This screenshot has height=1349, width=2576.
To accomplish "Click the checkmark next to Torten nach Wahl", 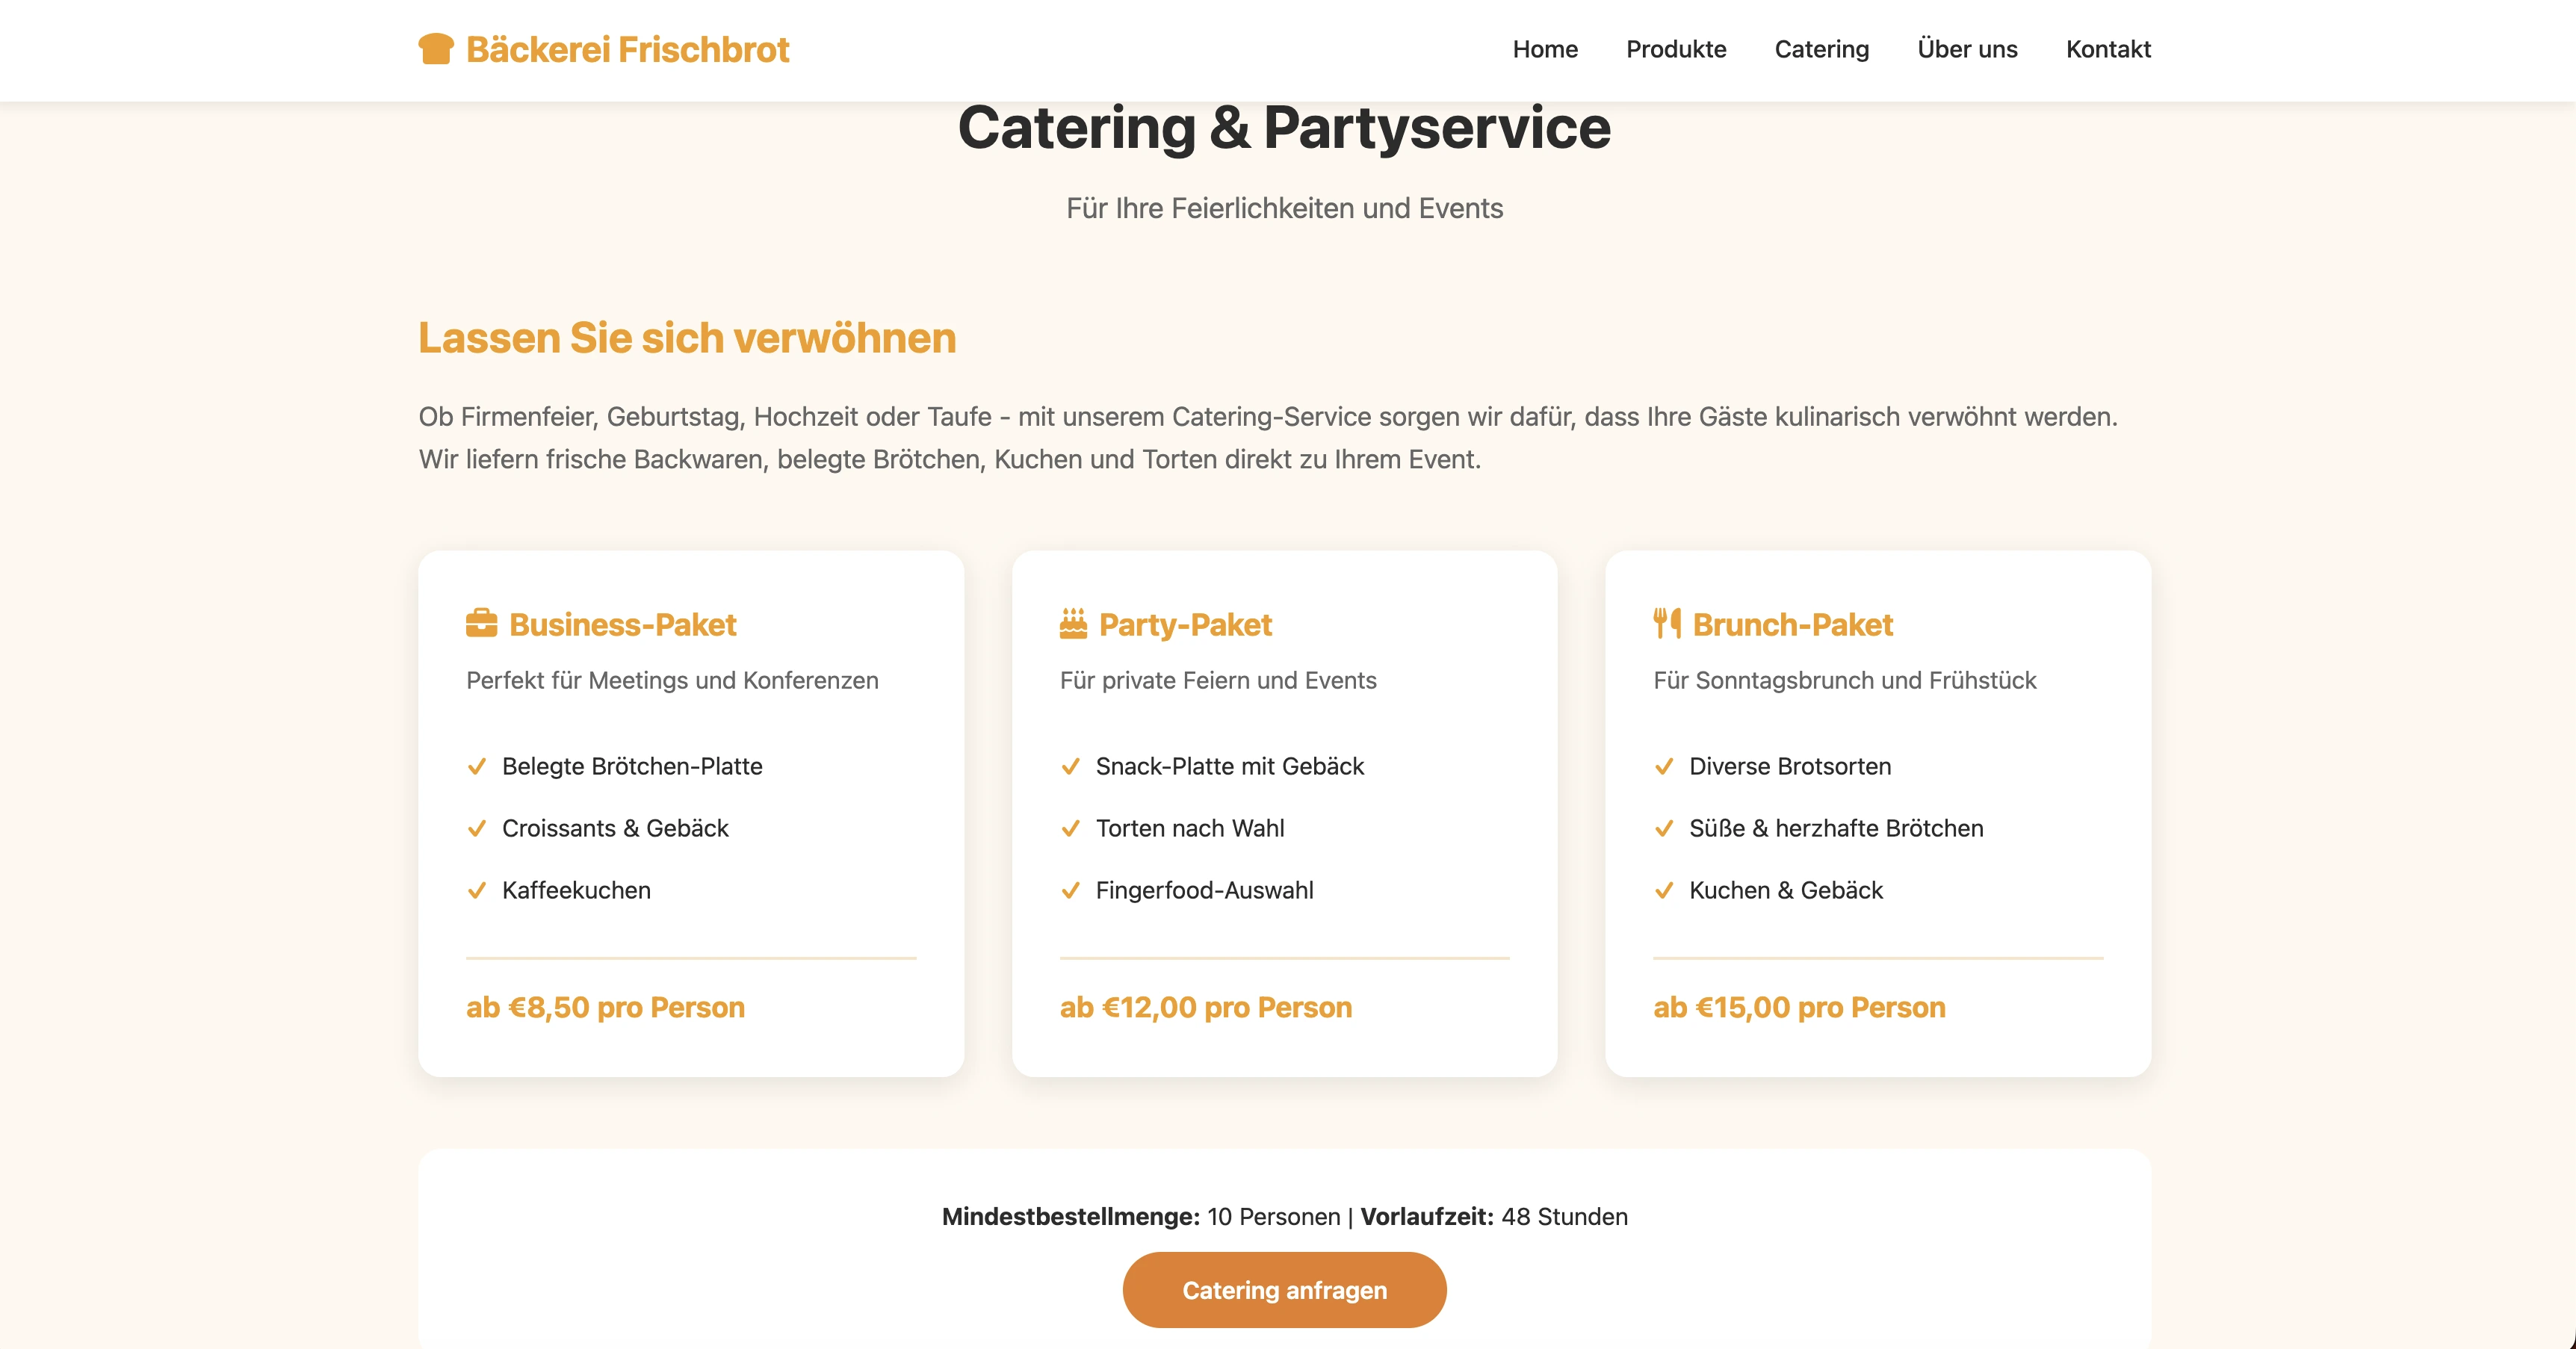I will pyautogui.click(x=1071, y=828).
